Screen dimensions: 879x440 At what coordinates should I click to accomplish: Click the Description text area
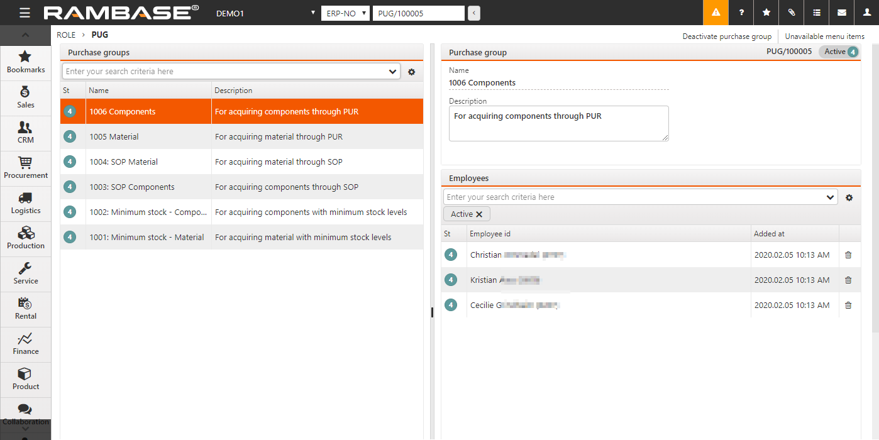(558, 123)
